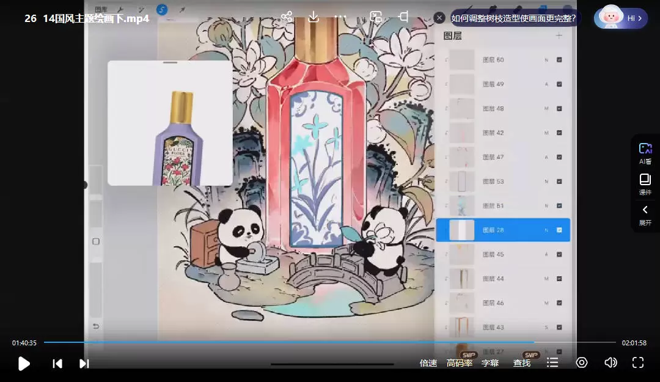Open the 课件 courseware panel
Image resolution: width=660 pixels, height=382 pixels.
645,183
